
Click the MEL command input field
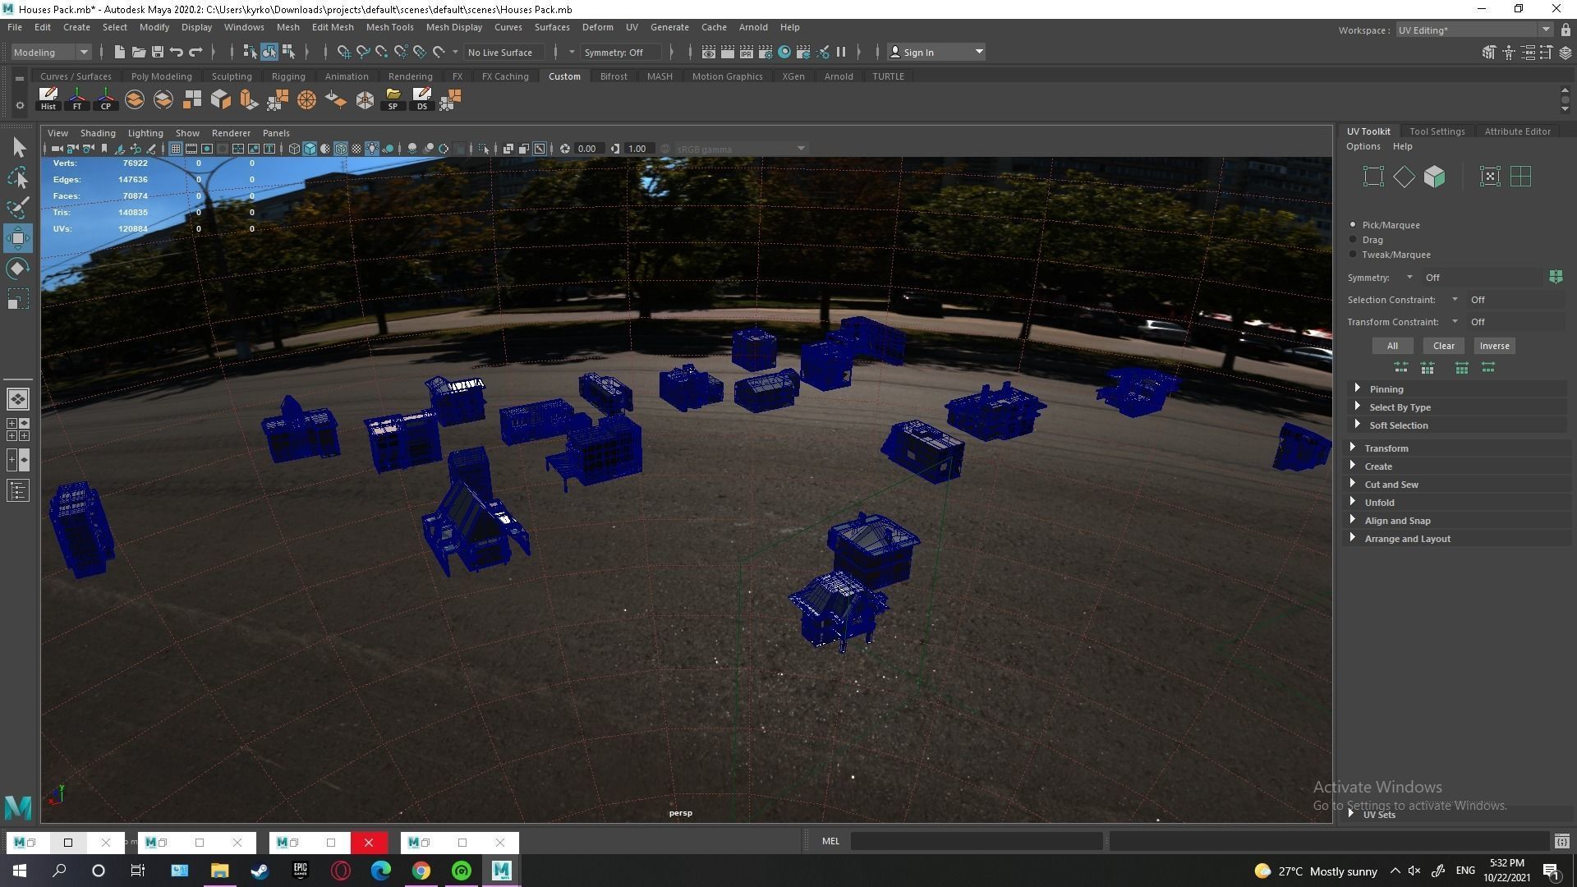pos(976,841)
